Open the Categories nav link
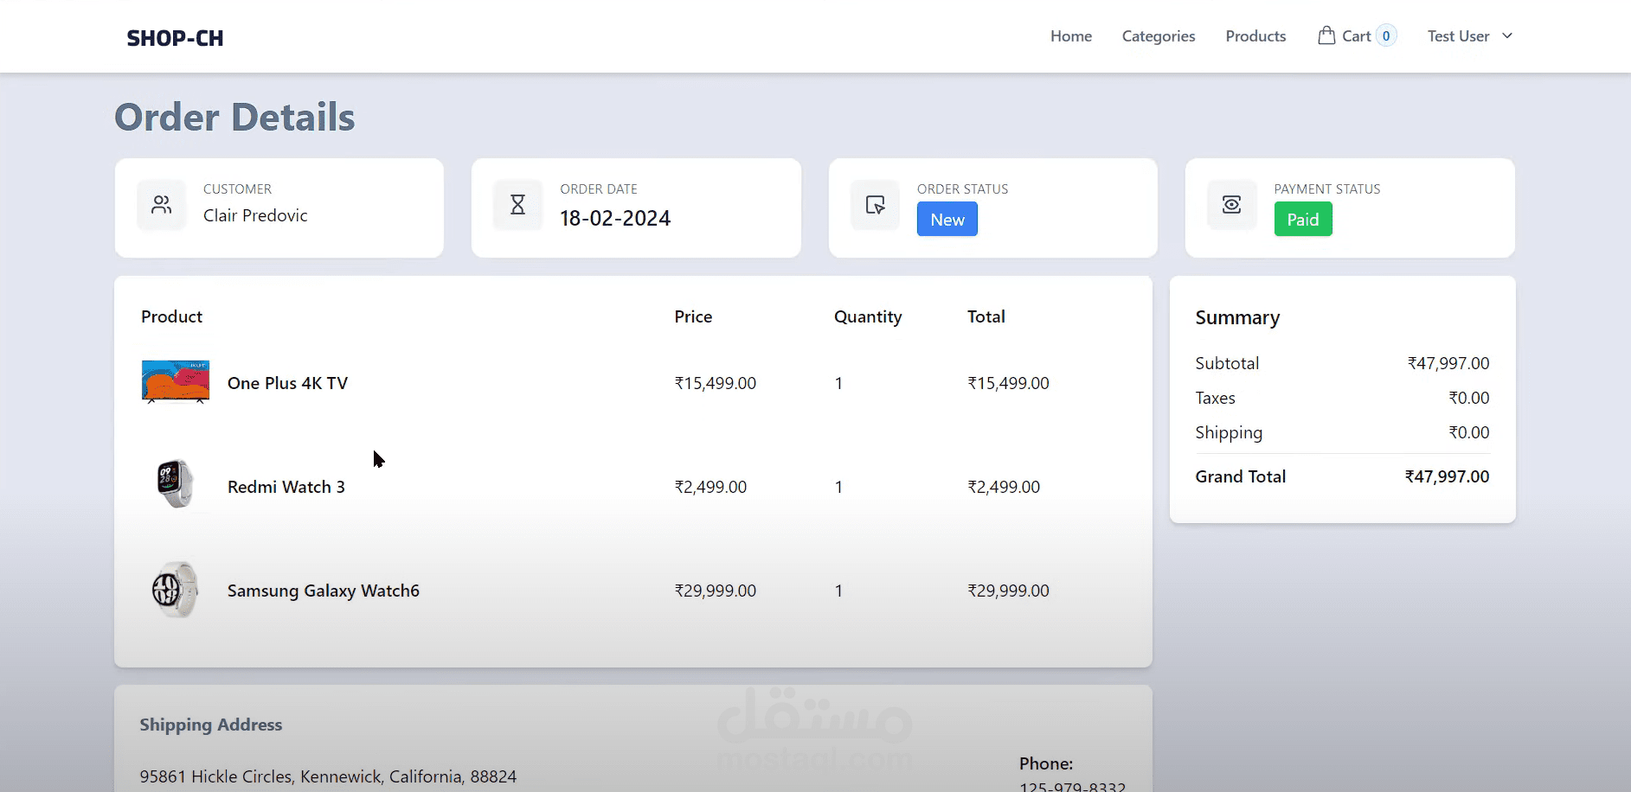Viewport: 1631px width, 792px height. 1159,36
